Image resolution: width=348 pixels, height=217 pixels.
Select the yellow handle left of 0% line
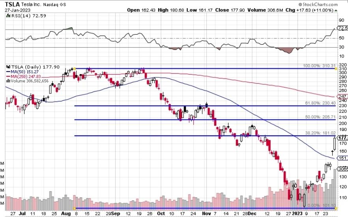74,208
